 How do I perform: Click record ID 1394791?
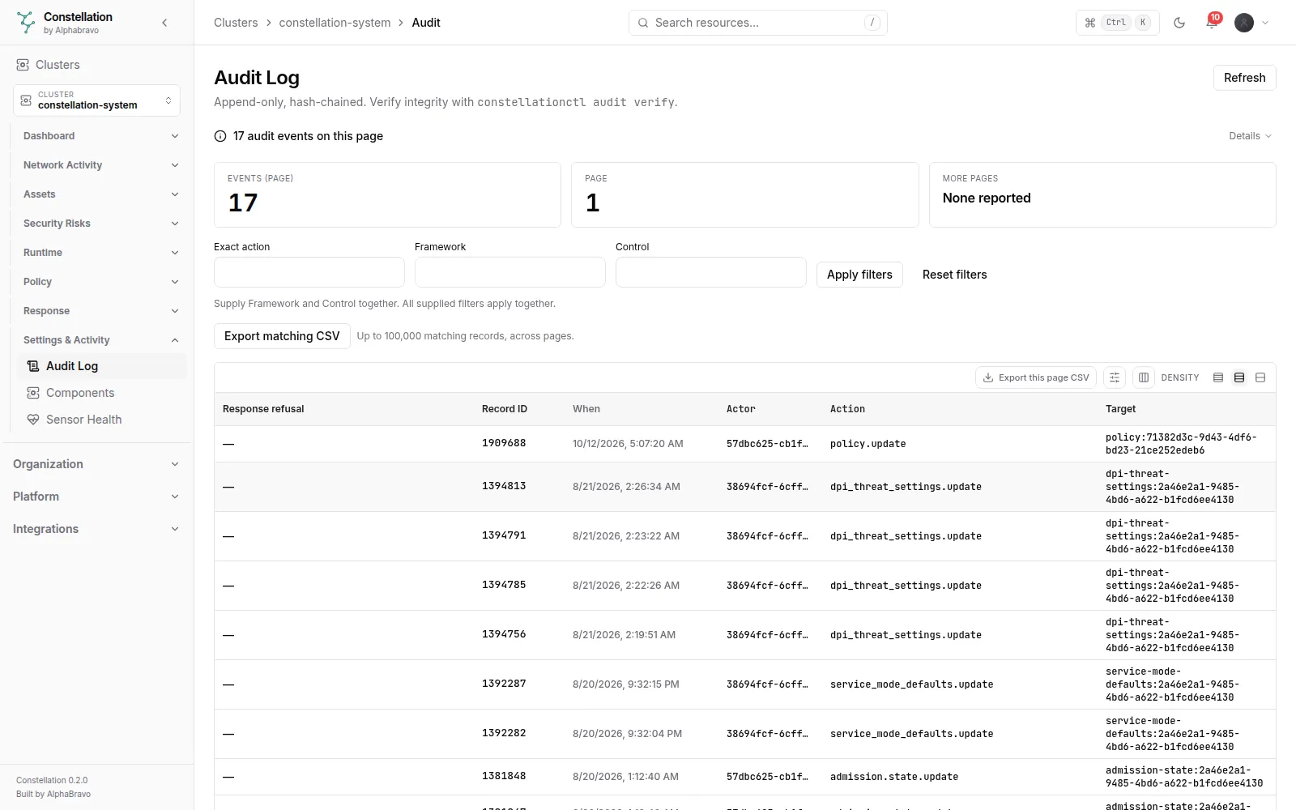point(504,535)
